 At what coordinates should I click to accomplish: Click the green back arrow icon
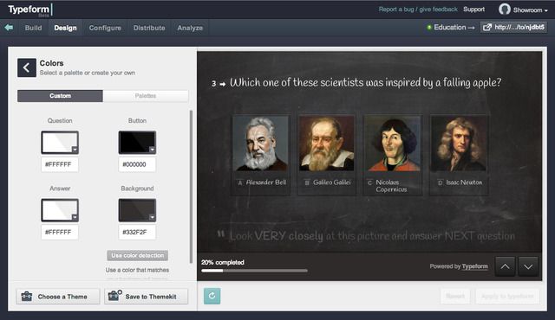tap(9, 28)
